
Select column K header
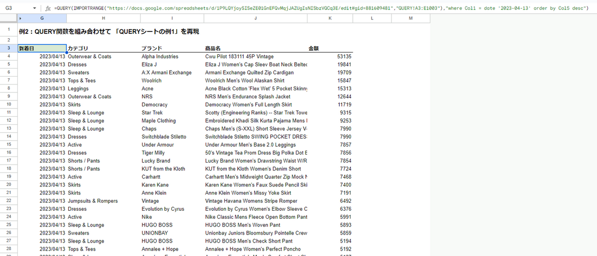coord(330,18)
